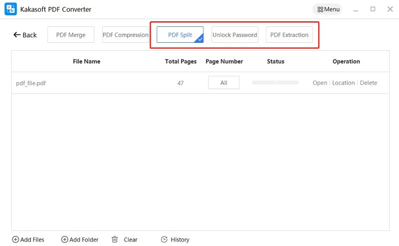Click the Page Number column header

[x=224, y=62]
